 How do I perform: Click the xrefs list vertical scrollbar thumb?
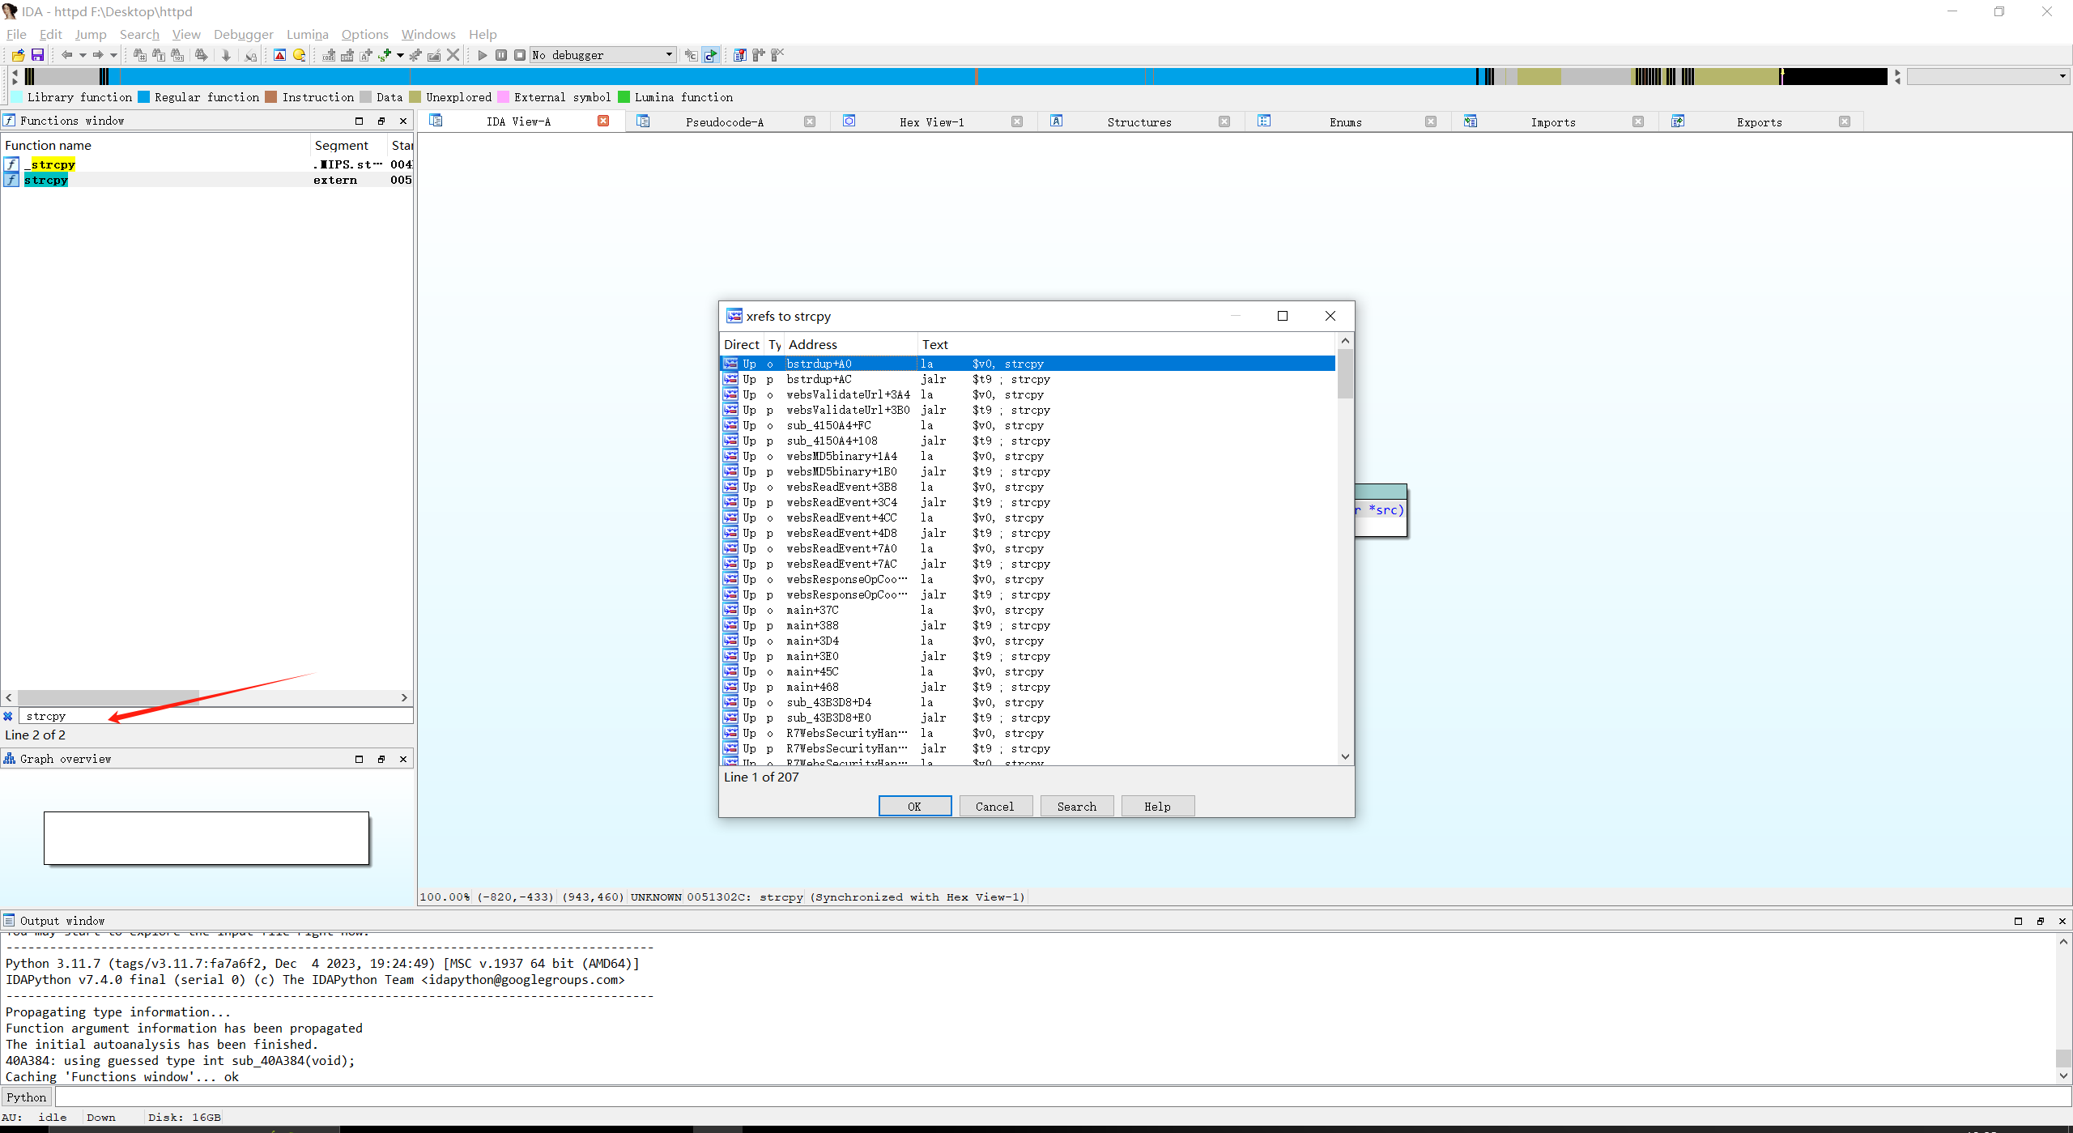pyautogui.click(x=1345, y=374)
